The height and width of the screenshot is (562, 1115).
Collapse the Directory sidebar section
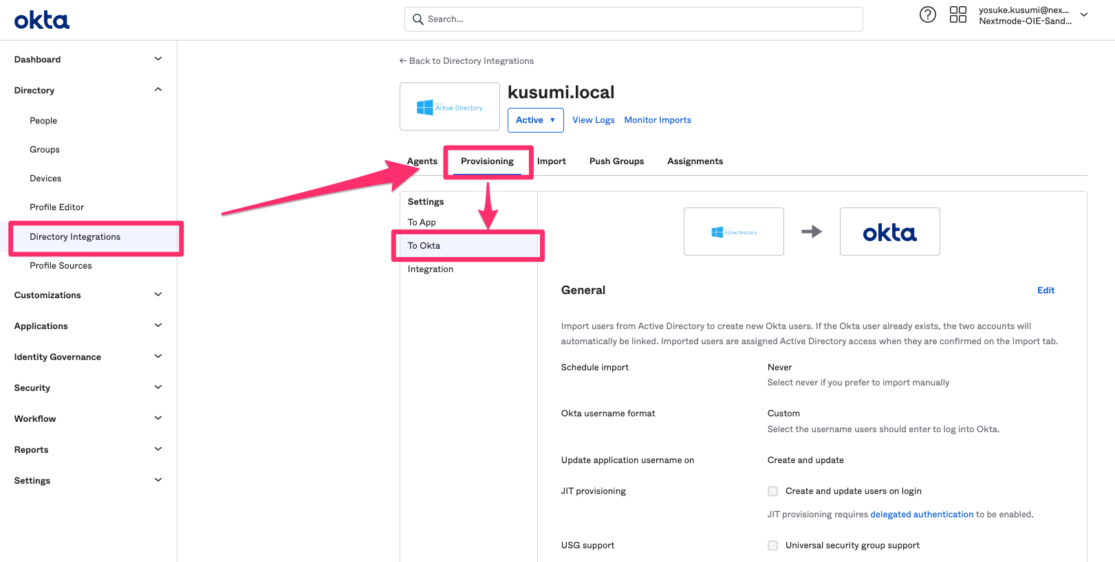[158, 90]
